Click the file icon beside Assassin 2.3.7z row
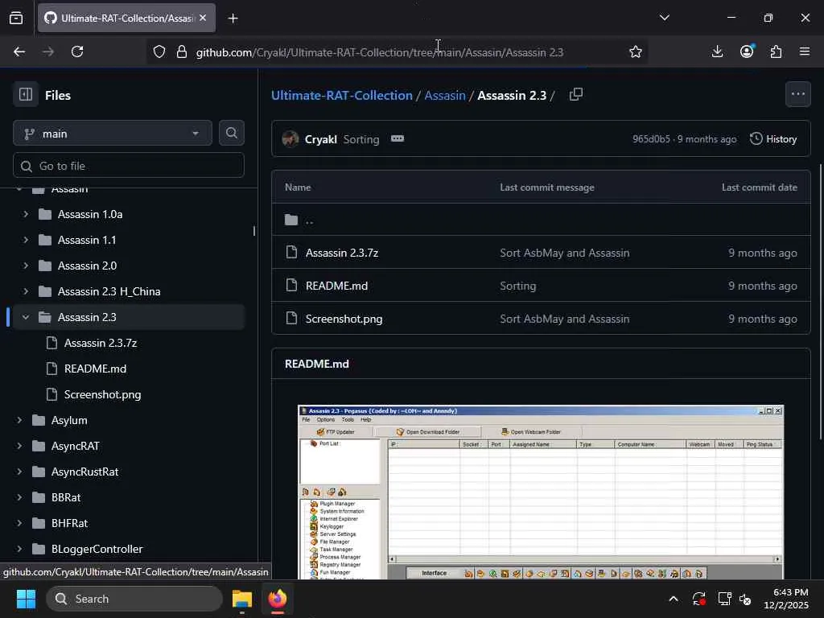This screenshot has height=618, width=824. pyautogui.click(x=291, y=252)
